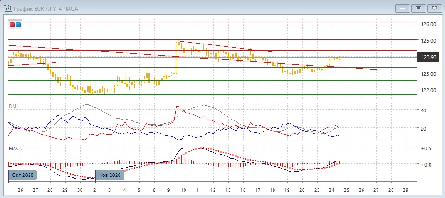Click the 126.00 price axis label

[x=428, y=24]
